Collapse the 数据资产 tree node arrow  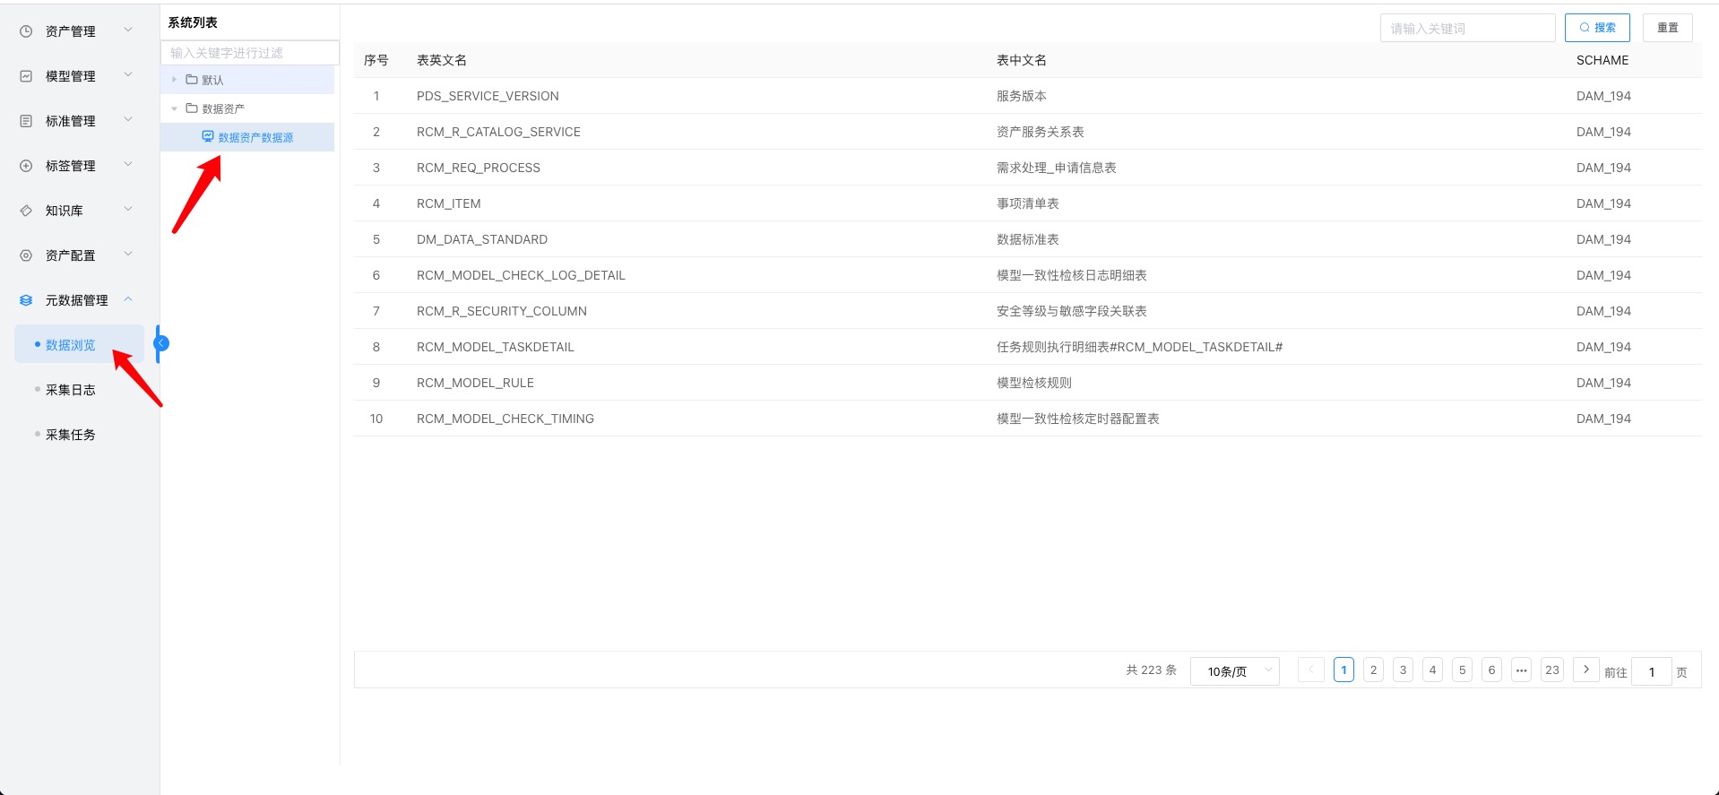click(x=174, y=108)
